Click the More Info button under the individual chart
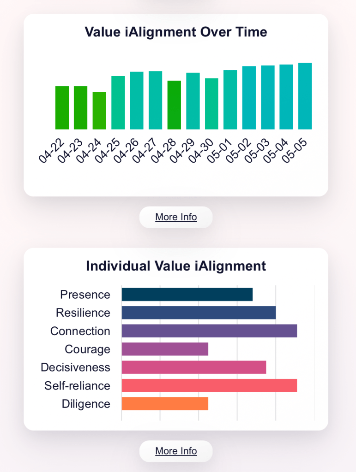This screenshot has height=472, width=356. coord(175,451)
